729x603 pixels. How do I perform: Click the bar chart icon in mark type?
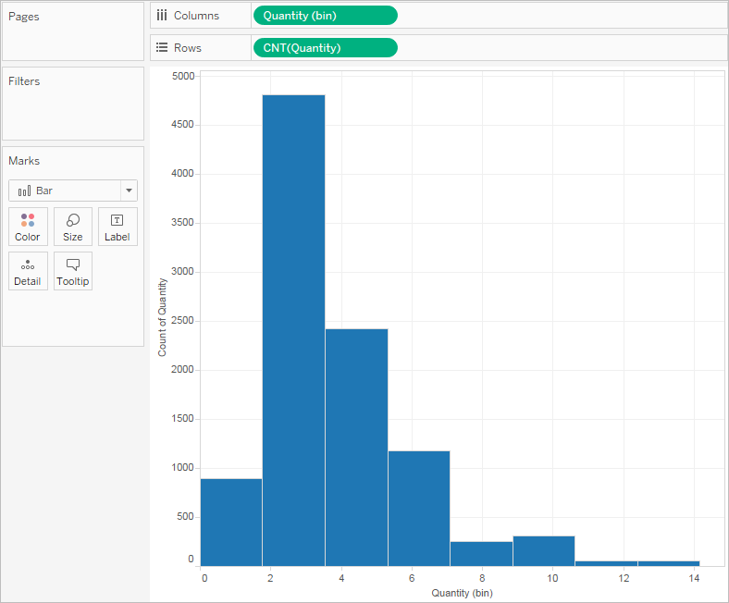coord(25,191)
